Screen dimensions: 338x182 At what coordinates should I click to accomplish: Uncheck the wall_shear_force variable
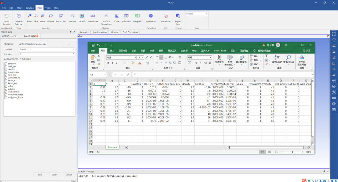click(x=6, y=95)
